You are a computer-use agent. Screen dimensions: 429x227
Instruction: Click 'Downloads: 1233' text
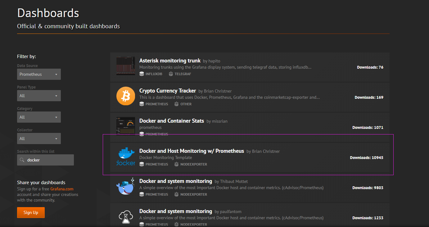click(x=368, y=218)
